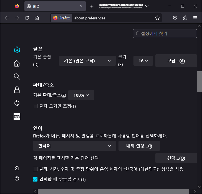Open the Extensions toolbar button
The height and width of the screenshot is (194, 202).
(185, 18)
